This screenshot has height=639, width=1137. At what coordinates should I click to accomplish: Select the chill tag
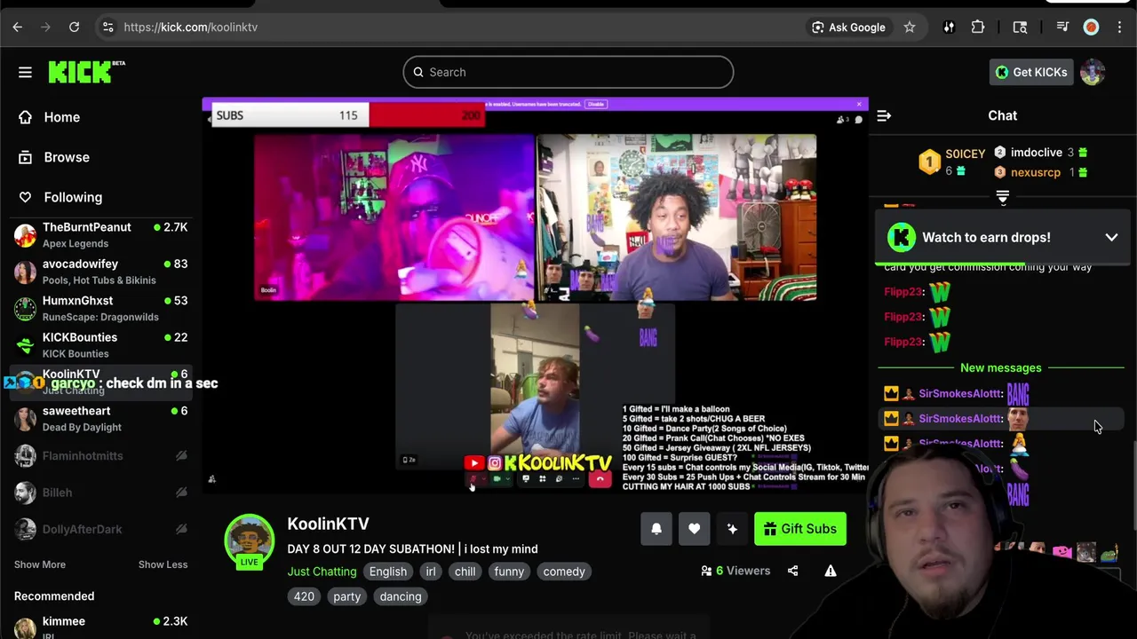point(465,572)
